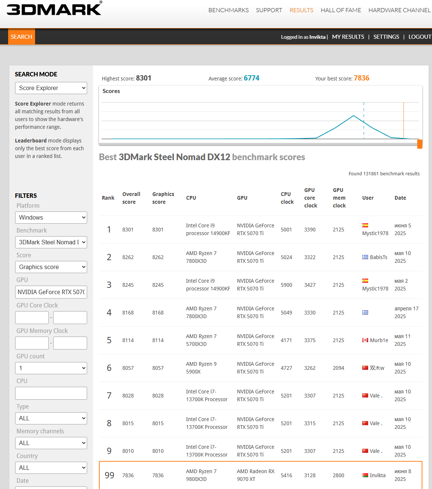Open the HARDWARE CHANNEL menu
The height and width of the screenshot is (489, 432).
coord(400,10)
